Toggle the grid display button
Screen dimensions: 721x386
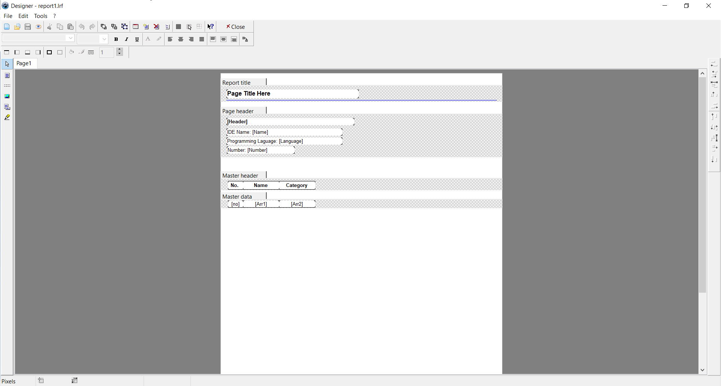tap(178, 27)
